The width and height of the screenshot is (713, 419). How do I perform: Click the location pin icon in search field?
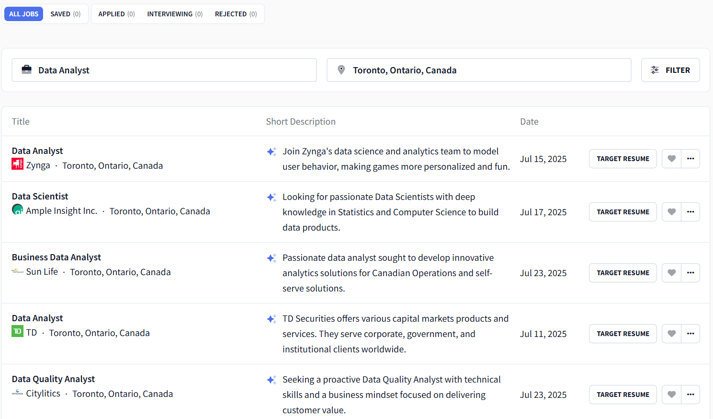[x=341, y=70]
